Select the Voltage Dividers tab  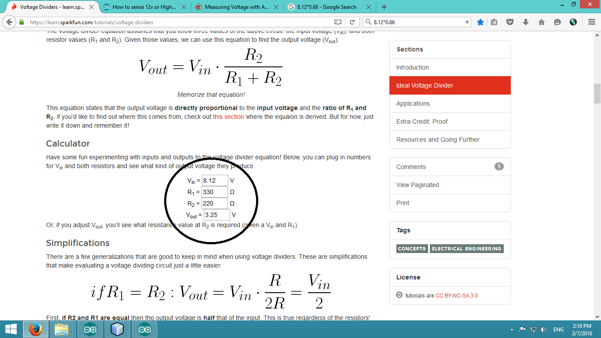coord(53,7)
